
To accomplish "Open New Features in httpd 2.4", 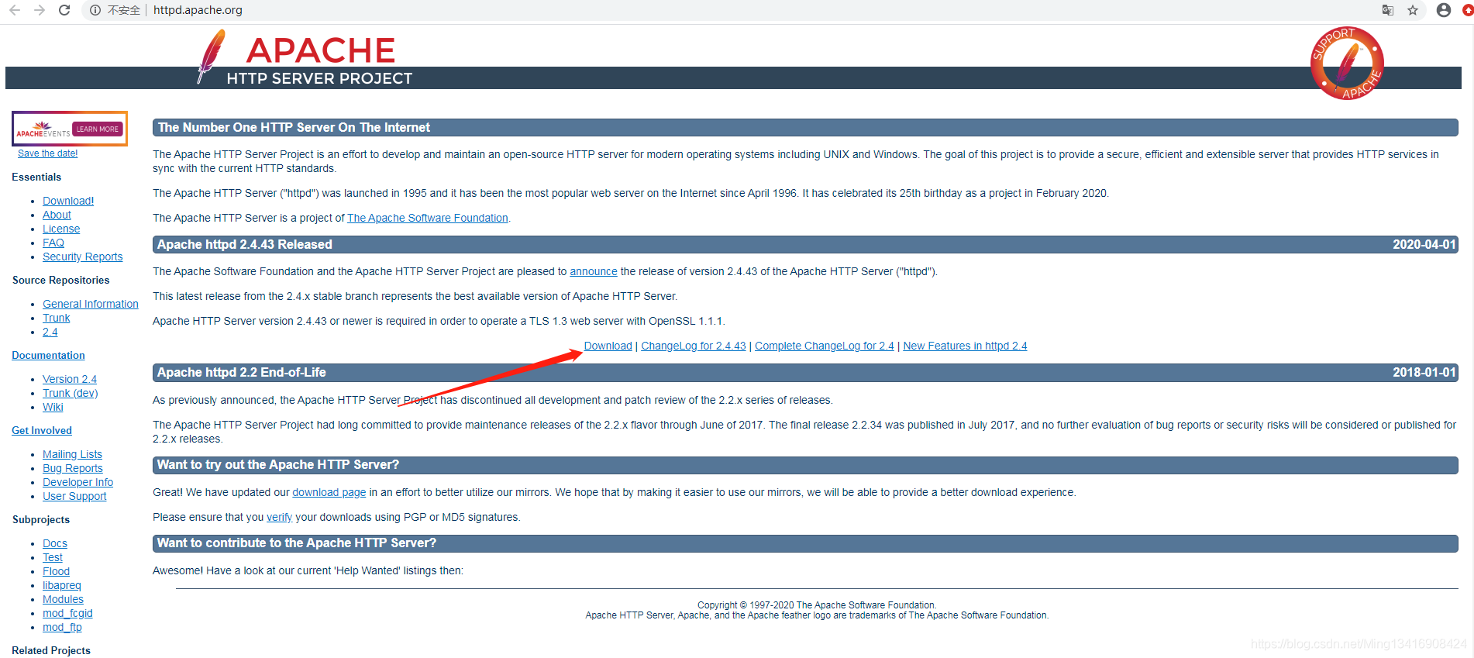I will pos(965,346).
